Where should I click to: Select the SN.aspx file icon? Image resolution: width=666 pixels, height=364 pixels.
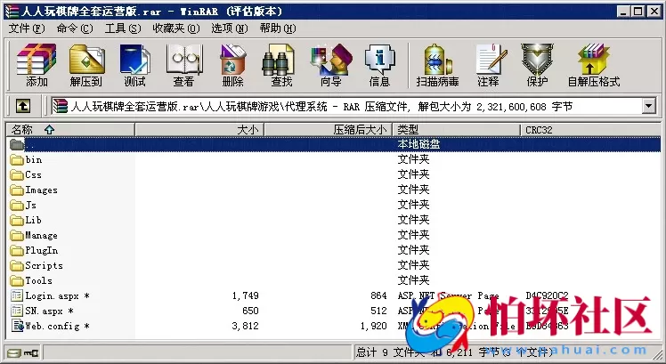coord(17,311)
